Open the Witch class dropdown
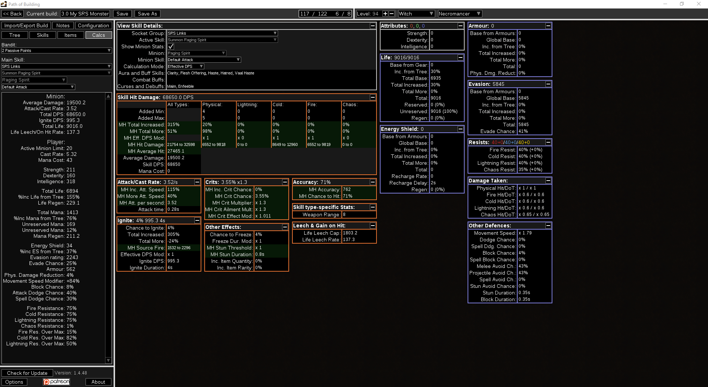Viewport: 708px width, 387px height. (416, 14)
